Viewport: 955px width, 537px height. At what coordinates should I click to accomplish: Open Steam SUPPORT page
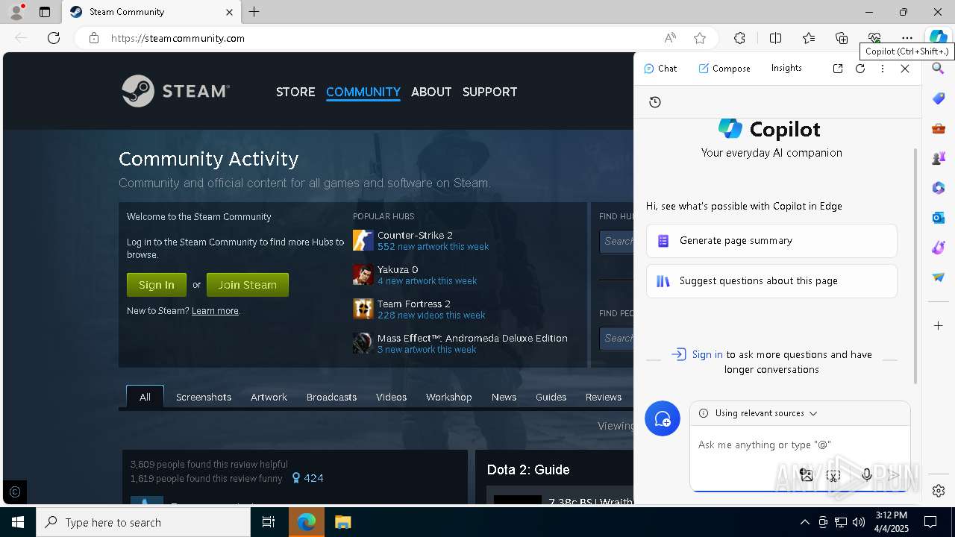click(489, 92)
